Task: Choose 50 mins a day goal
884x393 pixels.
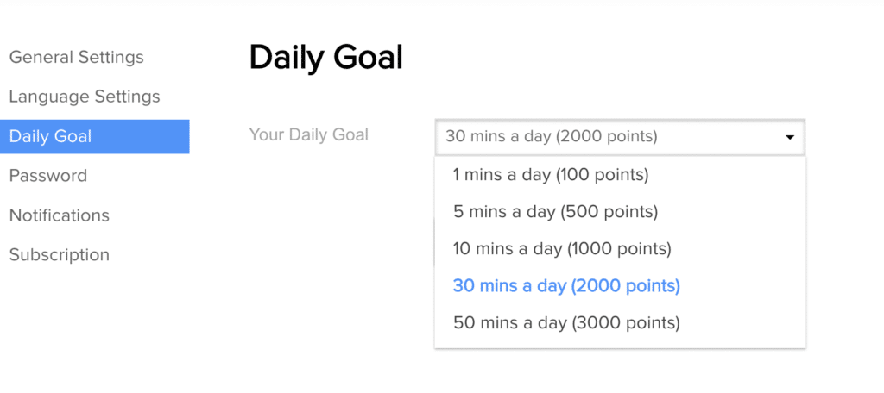Action: point(566,323)
